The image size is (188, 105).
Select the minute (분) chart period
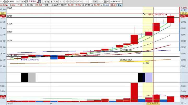pos(51,2)
